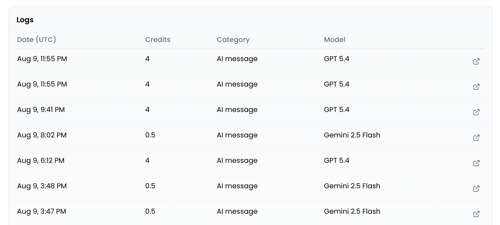Open external link icon for 3:48 PM entry
The image size is (500, 225).
[x=476, y=189]
